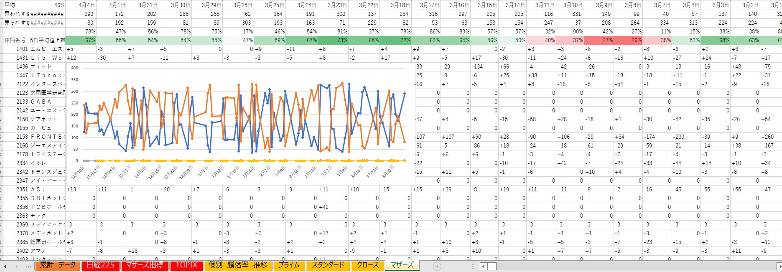Open the 累計 データ sheet tab
Viewport: 782px width, 272px height.
(58, 265)
